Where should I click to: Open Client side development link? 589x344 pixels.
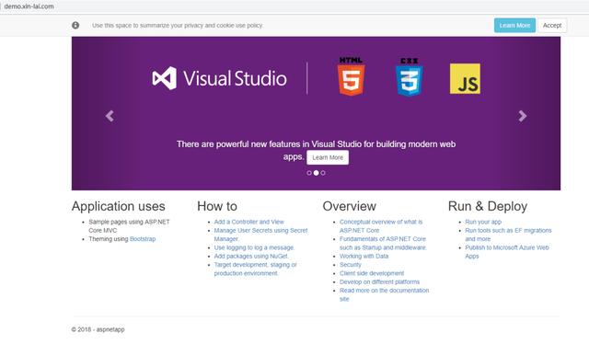pyautogui.click(x=372, y=273)
